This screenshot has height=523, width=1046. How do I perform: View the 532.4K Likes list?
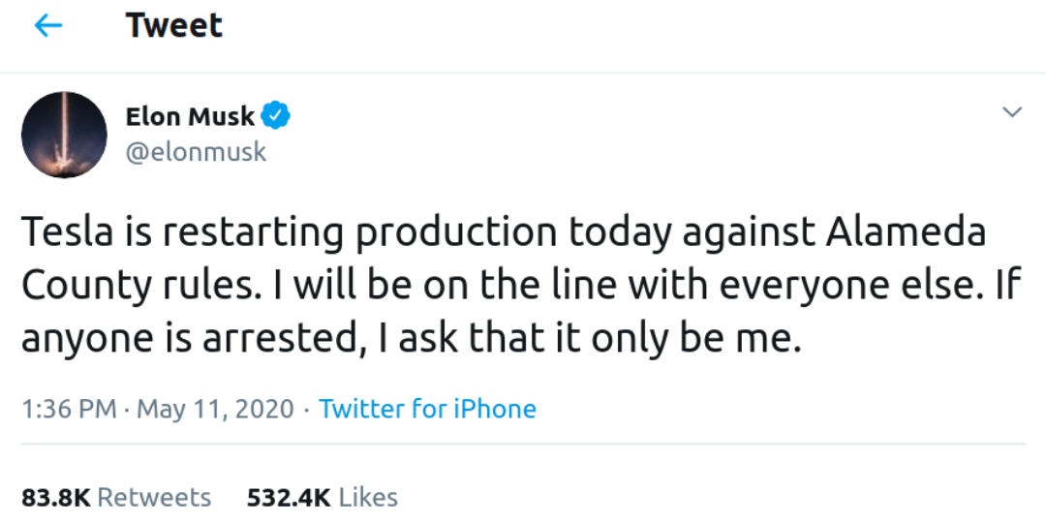322,498
